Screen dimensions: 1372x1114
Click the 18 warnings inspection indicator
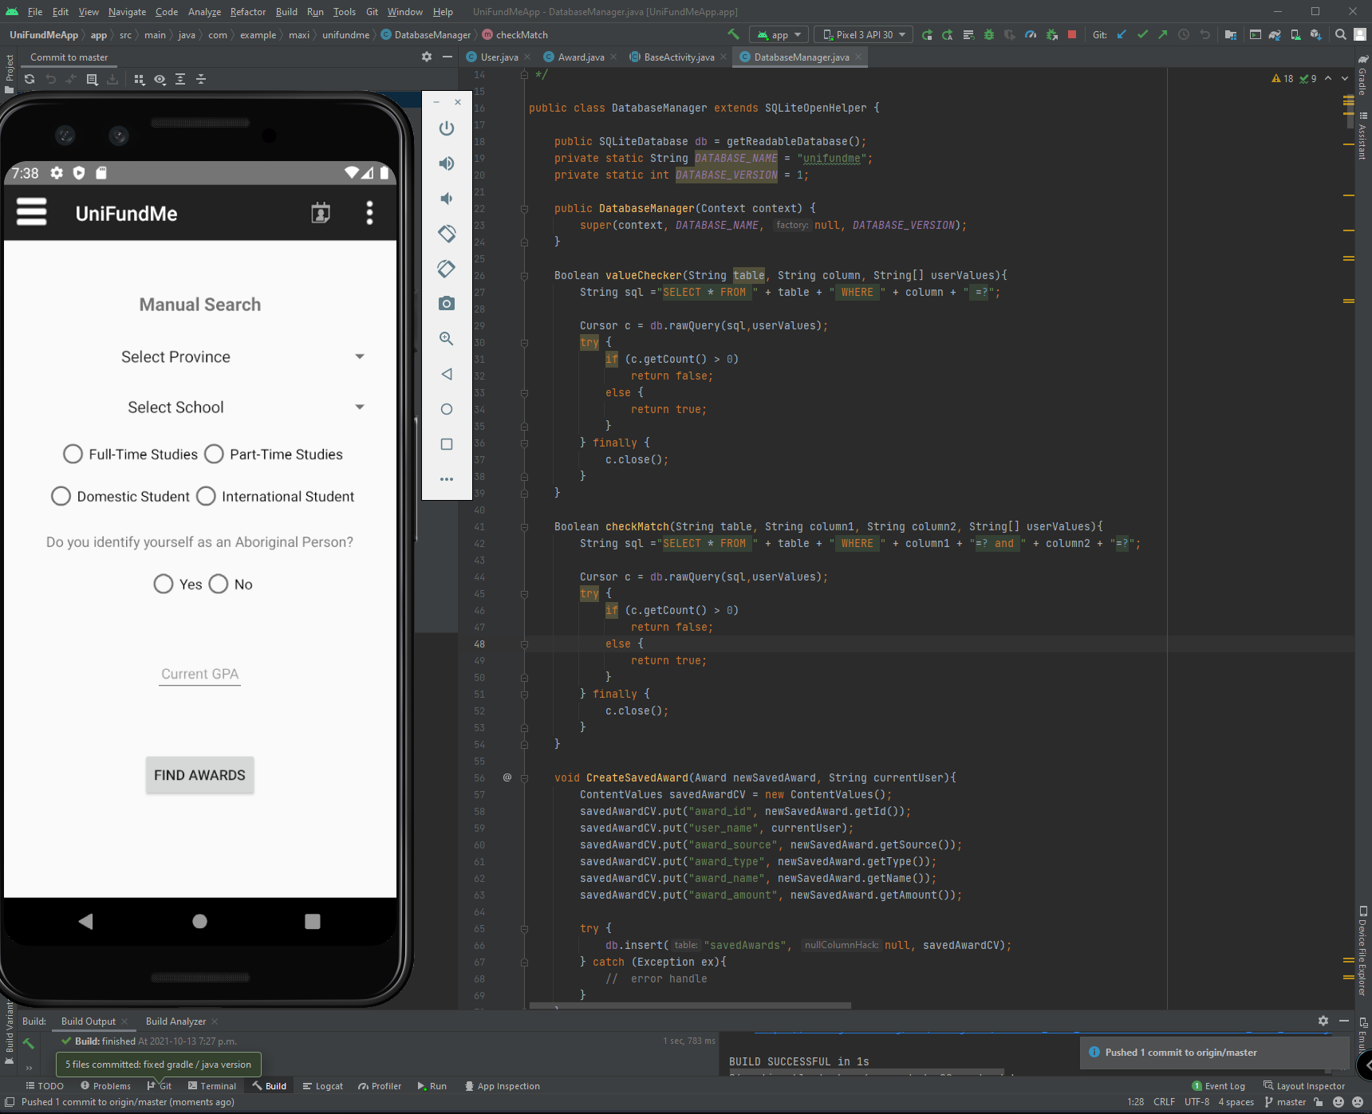(x=1283, y=78)
